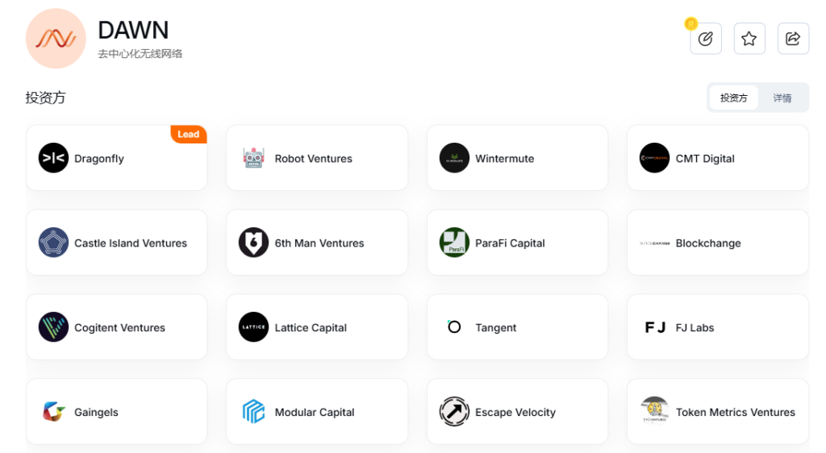Image resolution: width=826 pixels, height=453 pixels.
Task: Click the 6th Man Ventures logo
Action: pyautogui.click(x=253, y=243)
